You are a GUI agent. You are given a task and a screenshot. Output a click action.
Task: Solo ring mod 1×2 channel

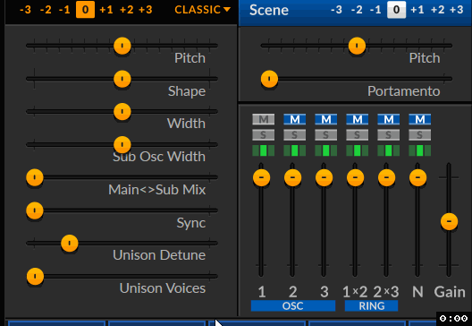click(358, 135)
